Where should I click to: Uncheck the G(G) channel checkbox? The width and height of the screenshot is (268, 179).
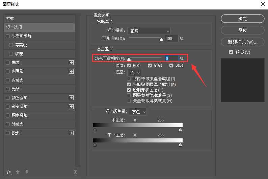click(x=150, y=65)
